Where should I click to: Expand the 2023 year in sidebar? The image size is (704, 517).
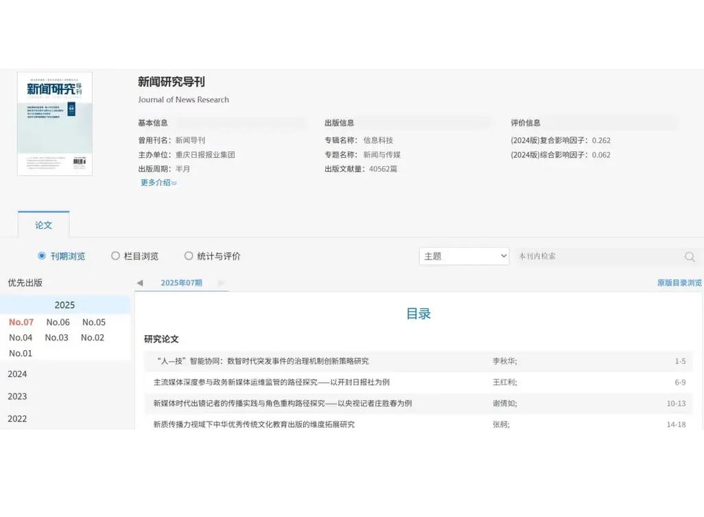click(17, 396)
